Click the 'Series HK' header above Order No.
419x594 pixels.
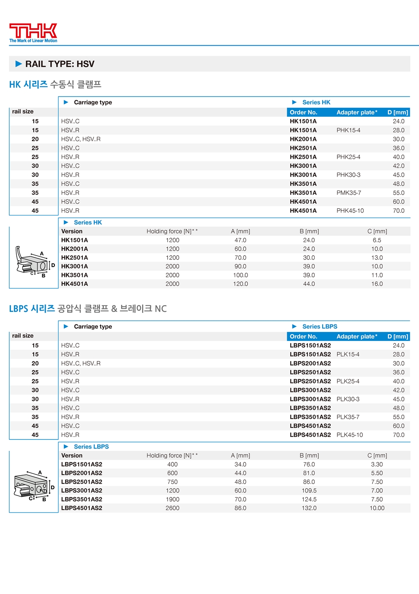pos(316,102)
